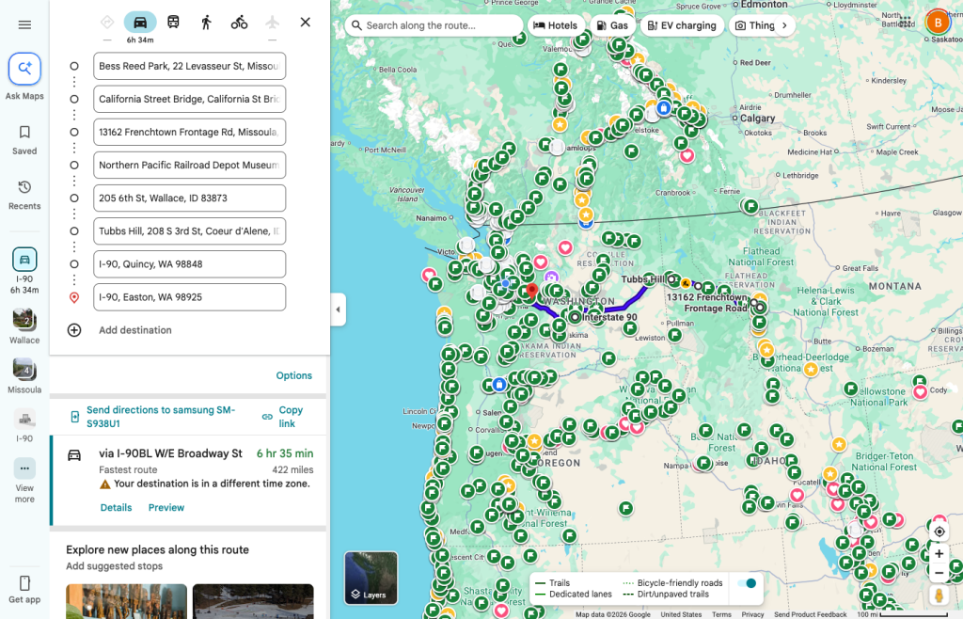Open Saved places
Viewport: 963px width, 619px height.
point(24,140)
